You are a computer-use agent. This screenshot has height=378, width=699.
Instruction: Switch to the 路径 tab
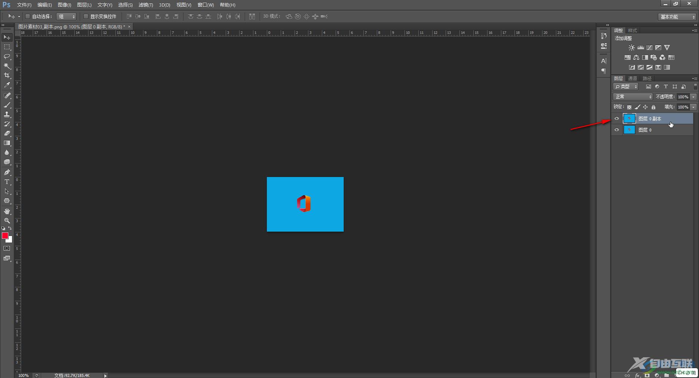[x=647, y=78]
